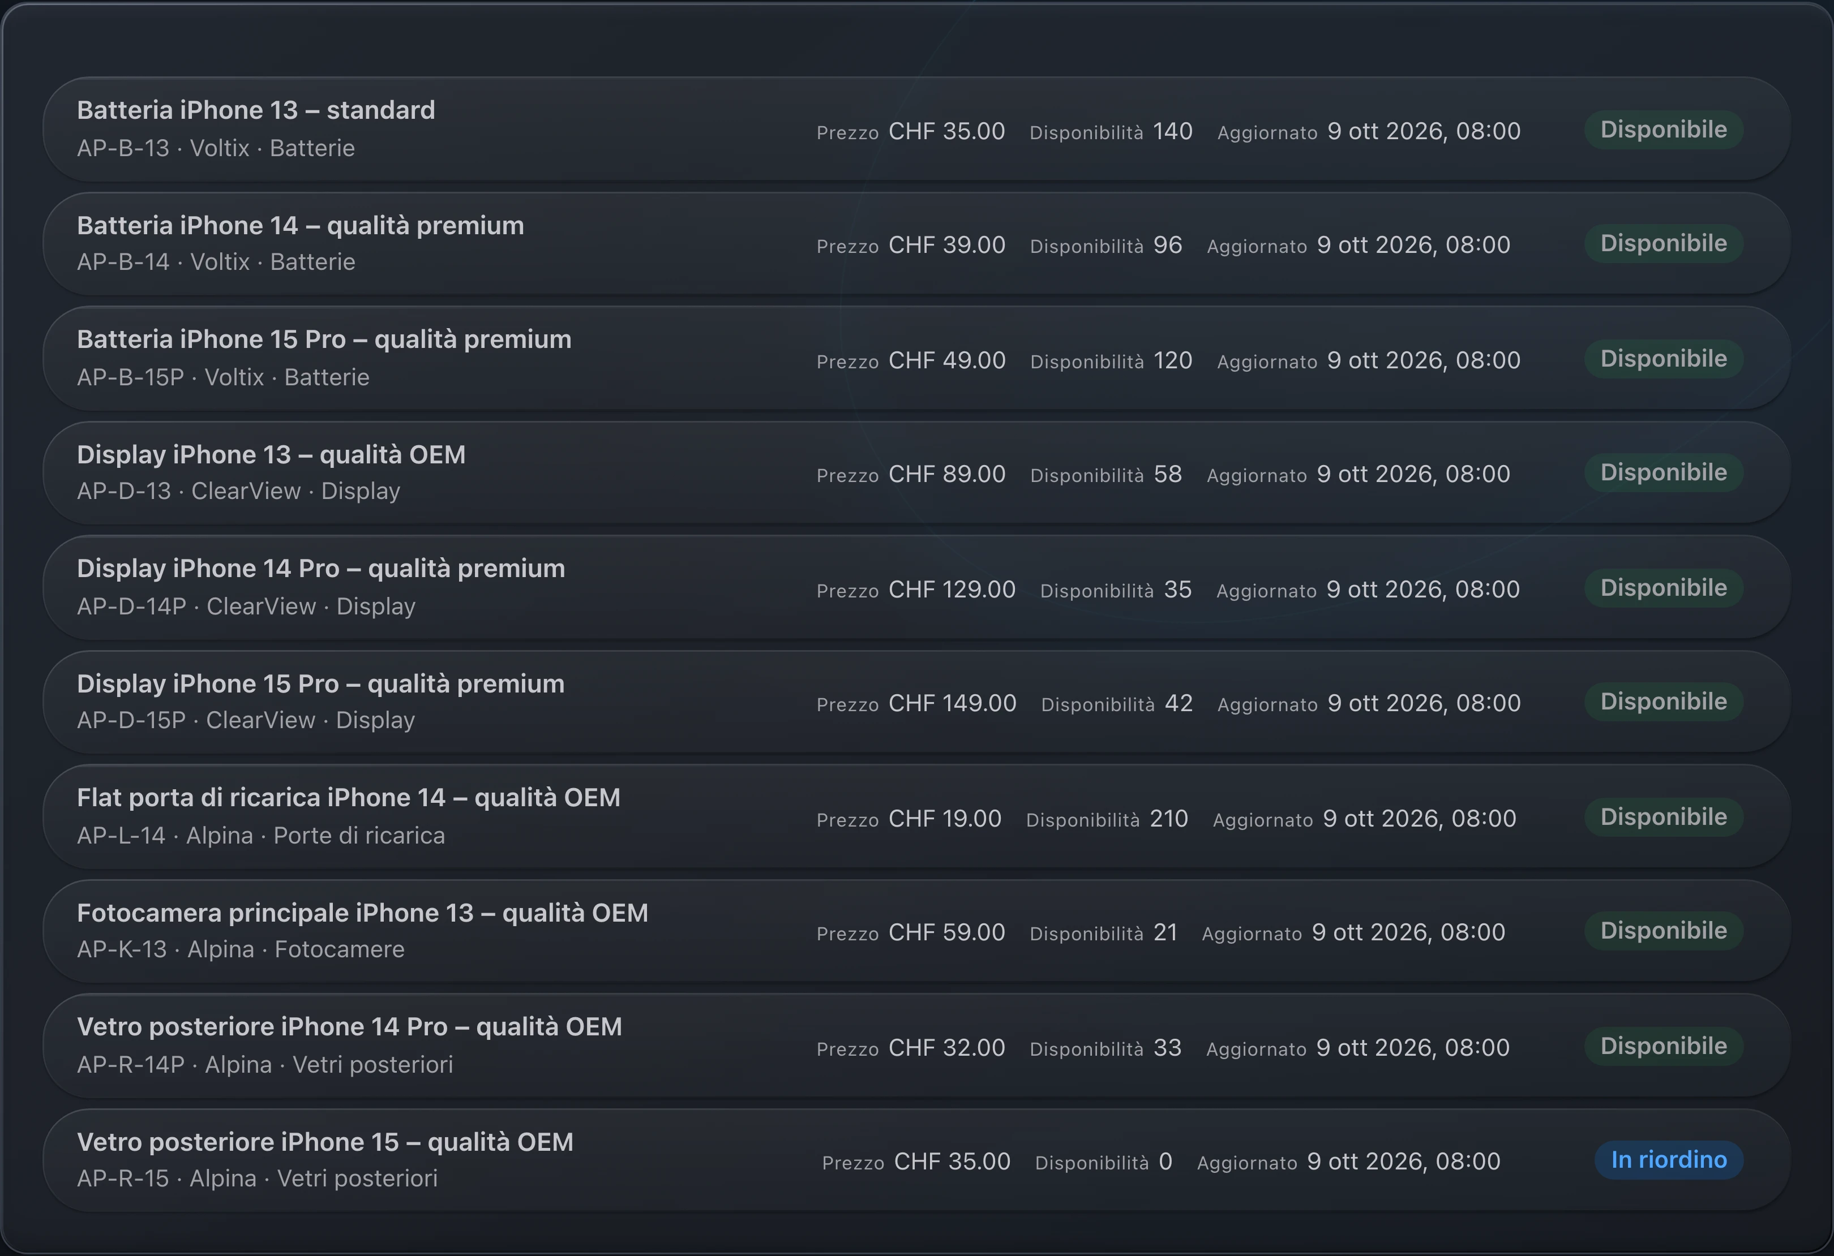Click the In riordino status badge
1834x1256 pixels.
tap(1668, 1160)
